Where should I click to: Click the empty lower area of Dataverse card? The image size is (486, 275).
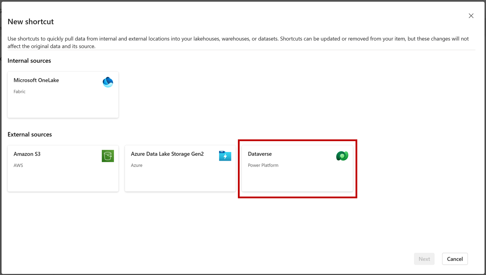(x=297, y=181)
